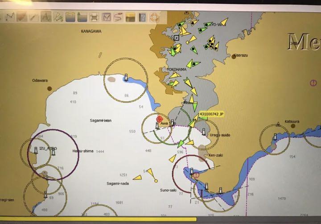Change color scheme via the yellow icon
321x224 pixels.
(x=130, y=17)
